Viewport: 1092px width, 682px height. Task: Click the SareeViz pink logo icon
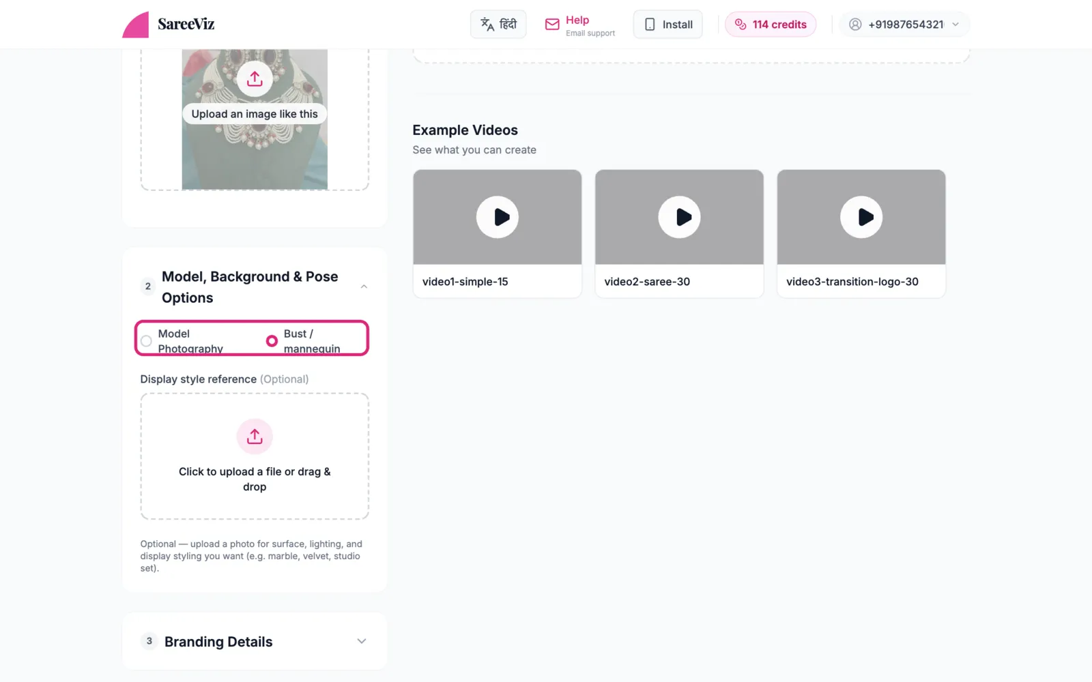pyautogui.click(x=135, y=25)
